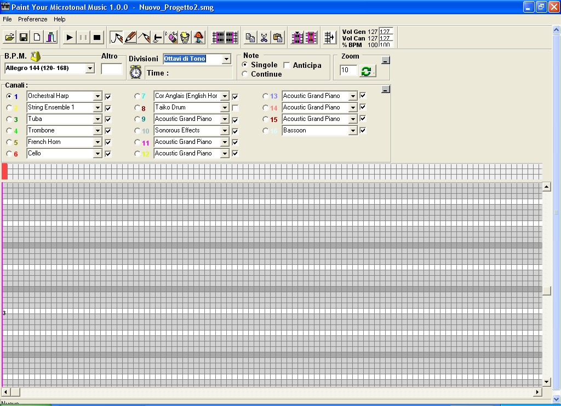Image resolution: width=561 pixels, height=406 pixels.
Task: Click the grid arrow jump icon
Action: (330, 37)
